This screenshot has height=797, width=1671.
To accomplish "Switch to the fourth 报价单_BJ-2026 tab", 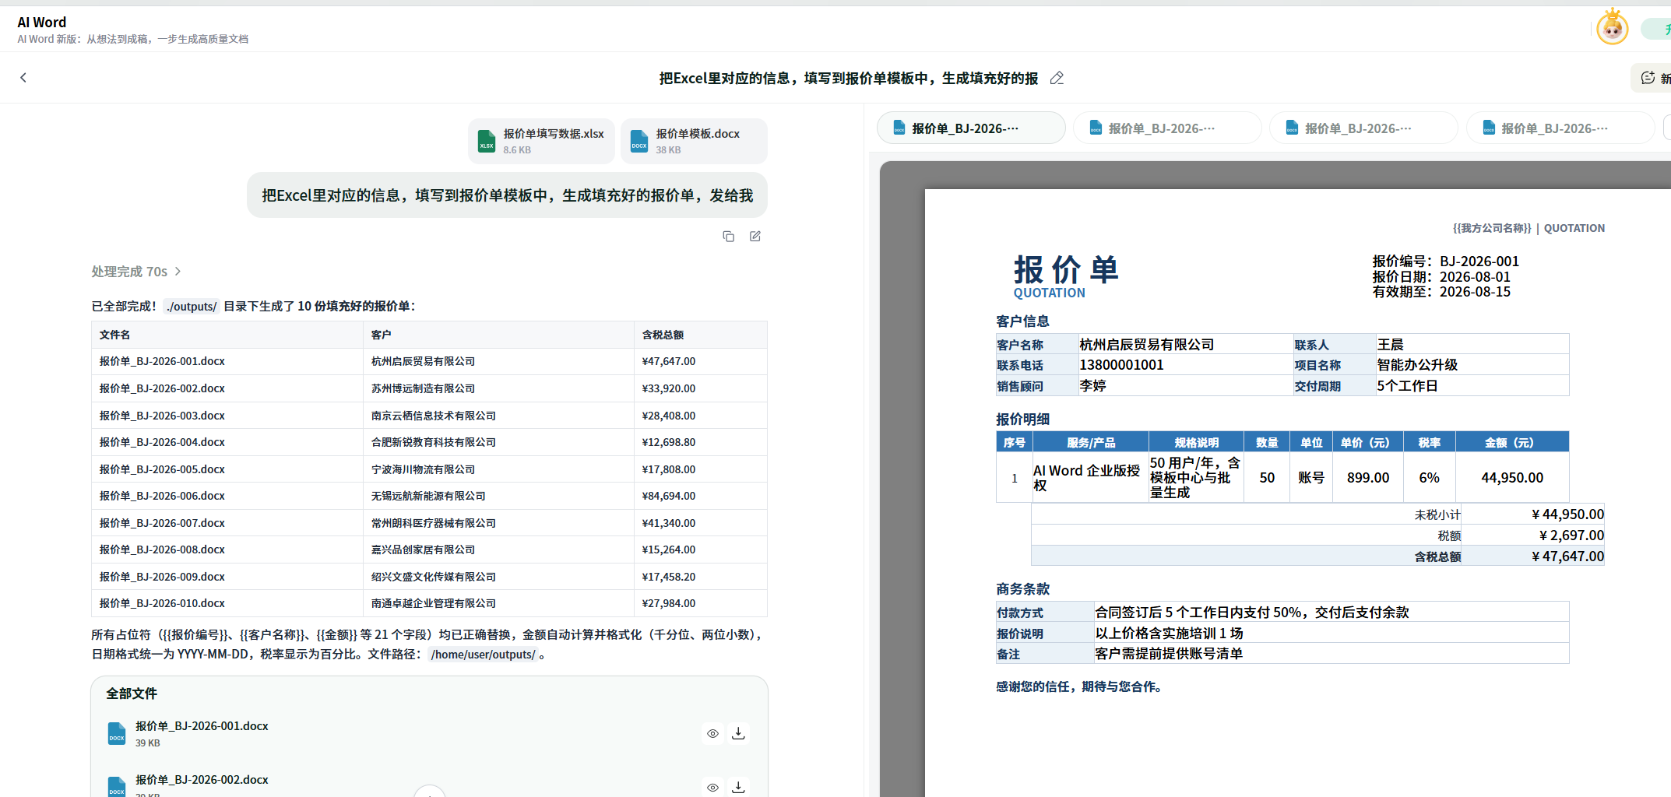I will (1560, 128).
